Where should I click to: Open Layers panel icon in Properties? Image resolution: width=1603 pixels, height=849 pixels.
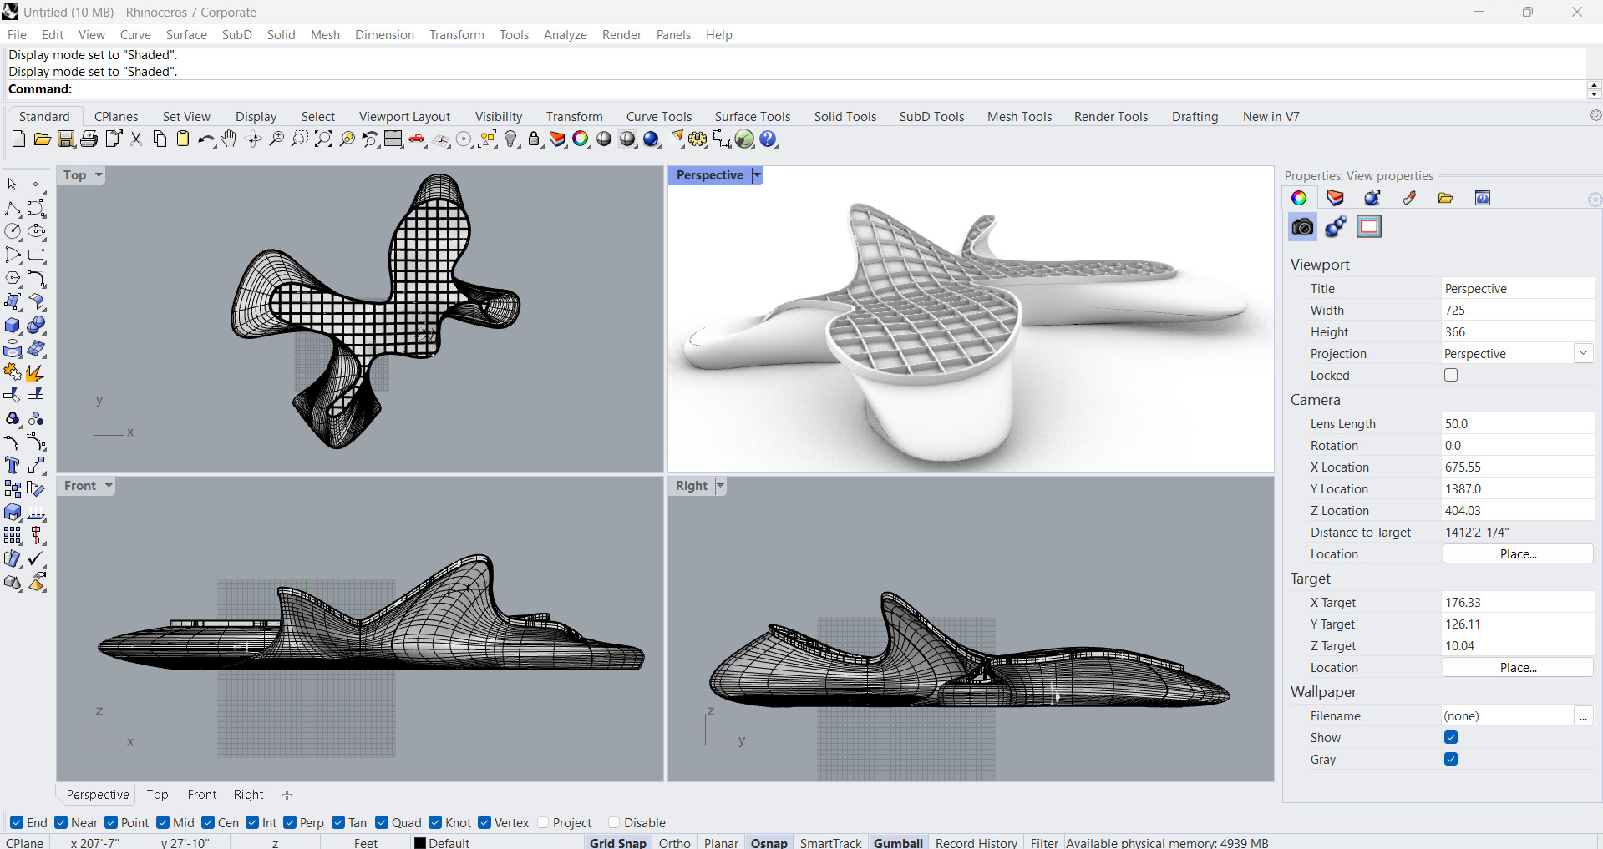(x=1335, y=198)
